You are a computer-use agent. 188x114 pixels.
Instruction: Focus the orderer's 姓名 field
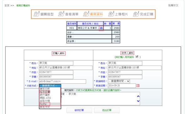tap(56, 63)
